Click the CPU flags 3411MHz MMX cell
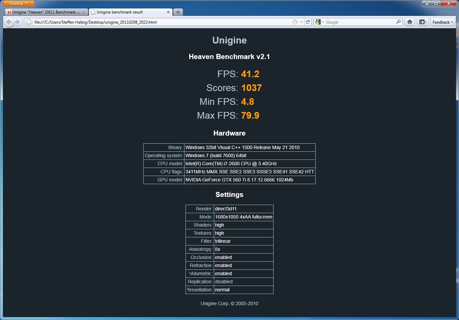The height and width of the screenshot is (320, 459). click(250, 172)
